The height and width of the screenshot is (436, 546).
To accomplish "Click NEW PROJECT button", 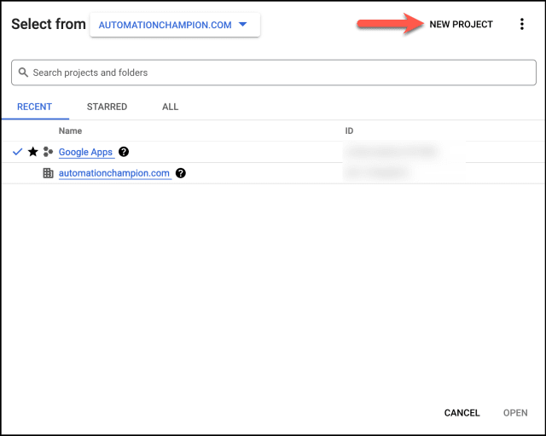I will point(461,25).
